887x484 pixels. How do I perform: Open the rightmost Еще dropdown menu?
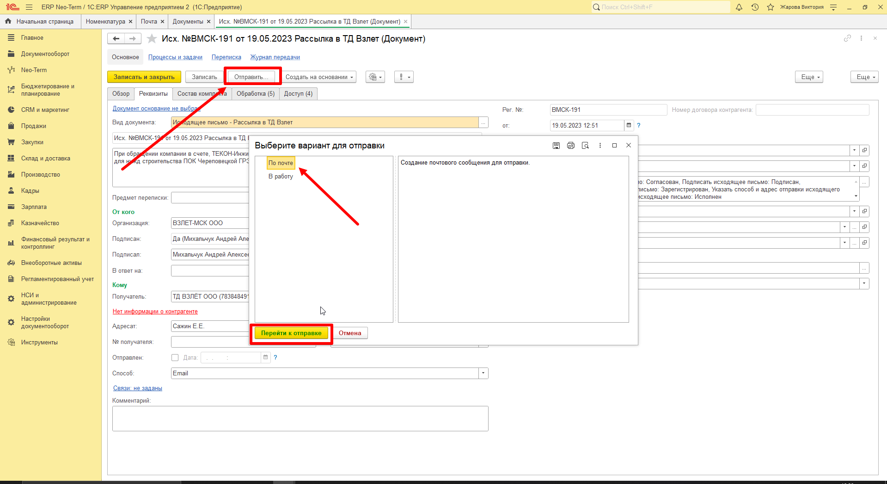(x=864, y=77)
